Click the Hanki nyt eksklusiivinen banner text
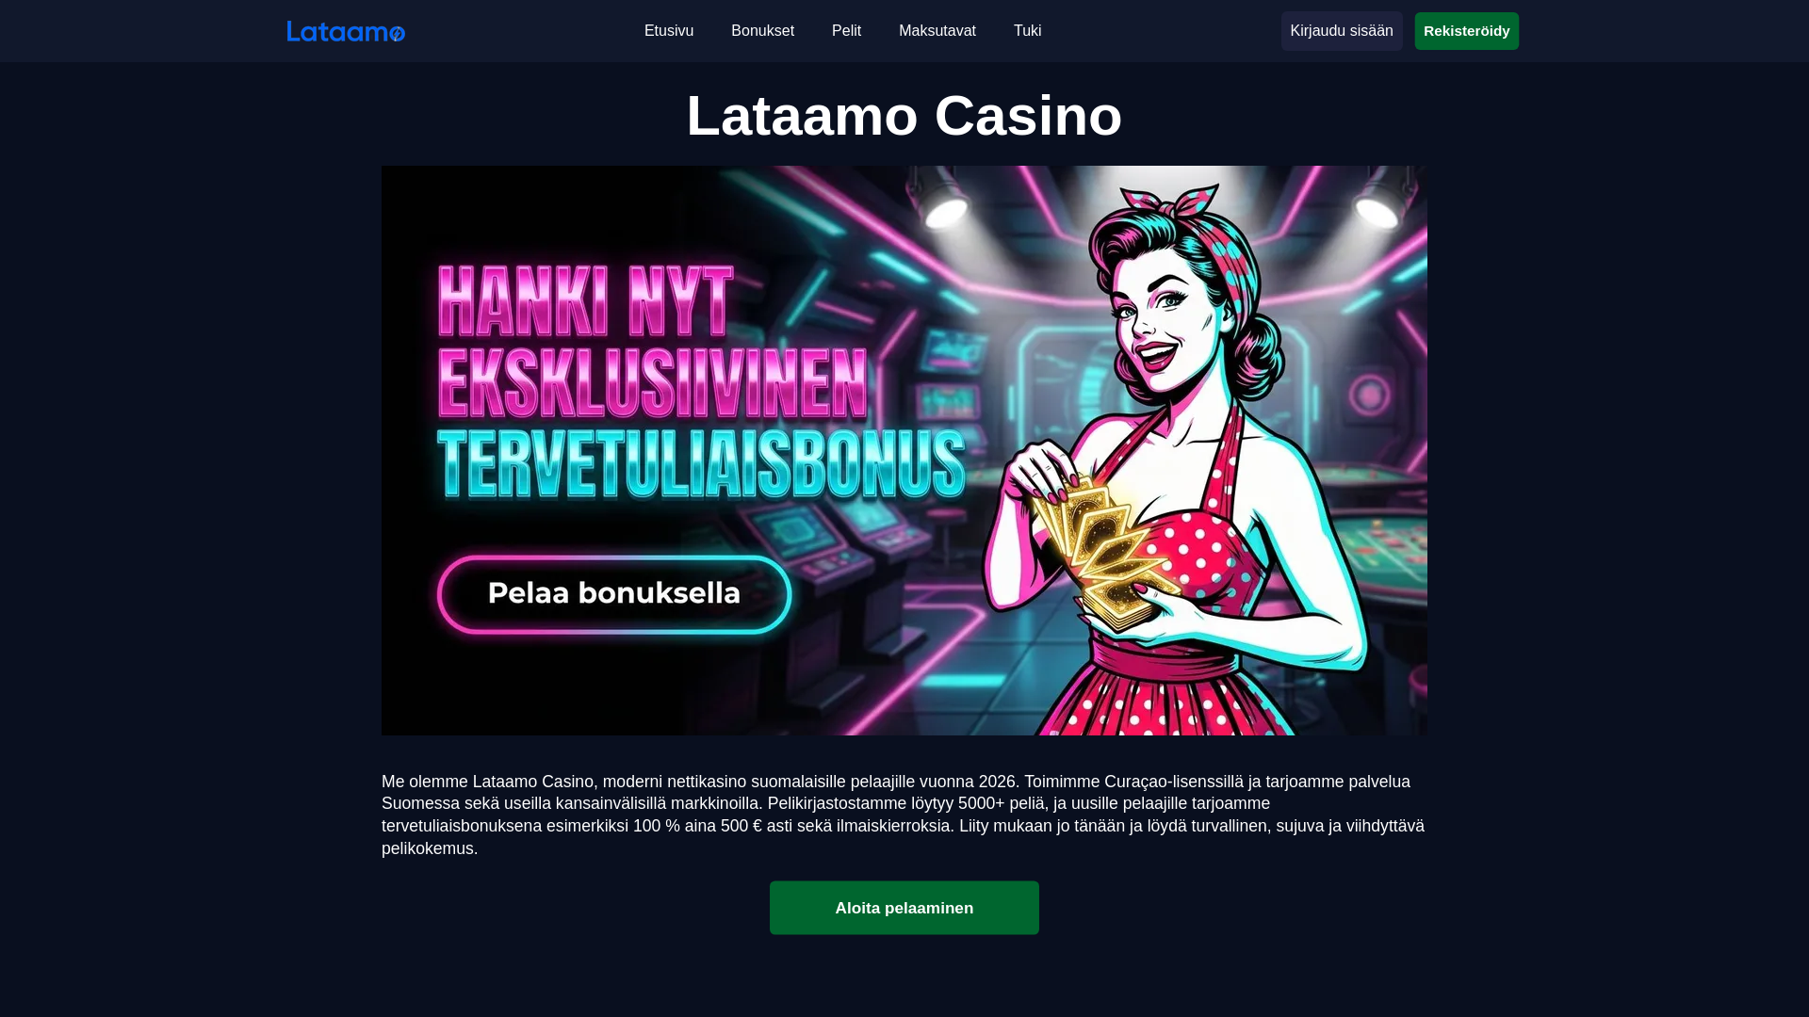Viewport: 1809px width, 1017px height. point(652,343)
